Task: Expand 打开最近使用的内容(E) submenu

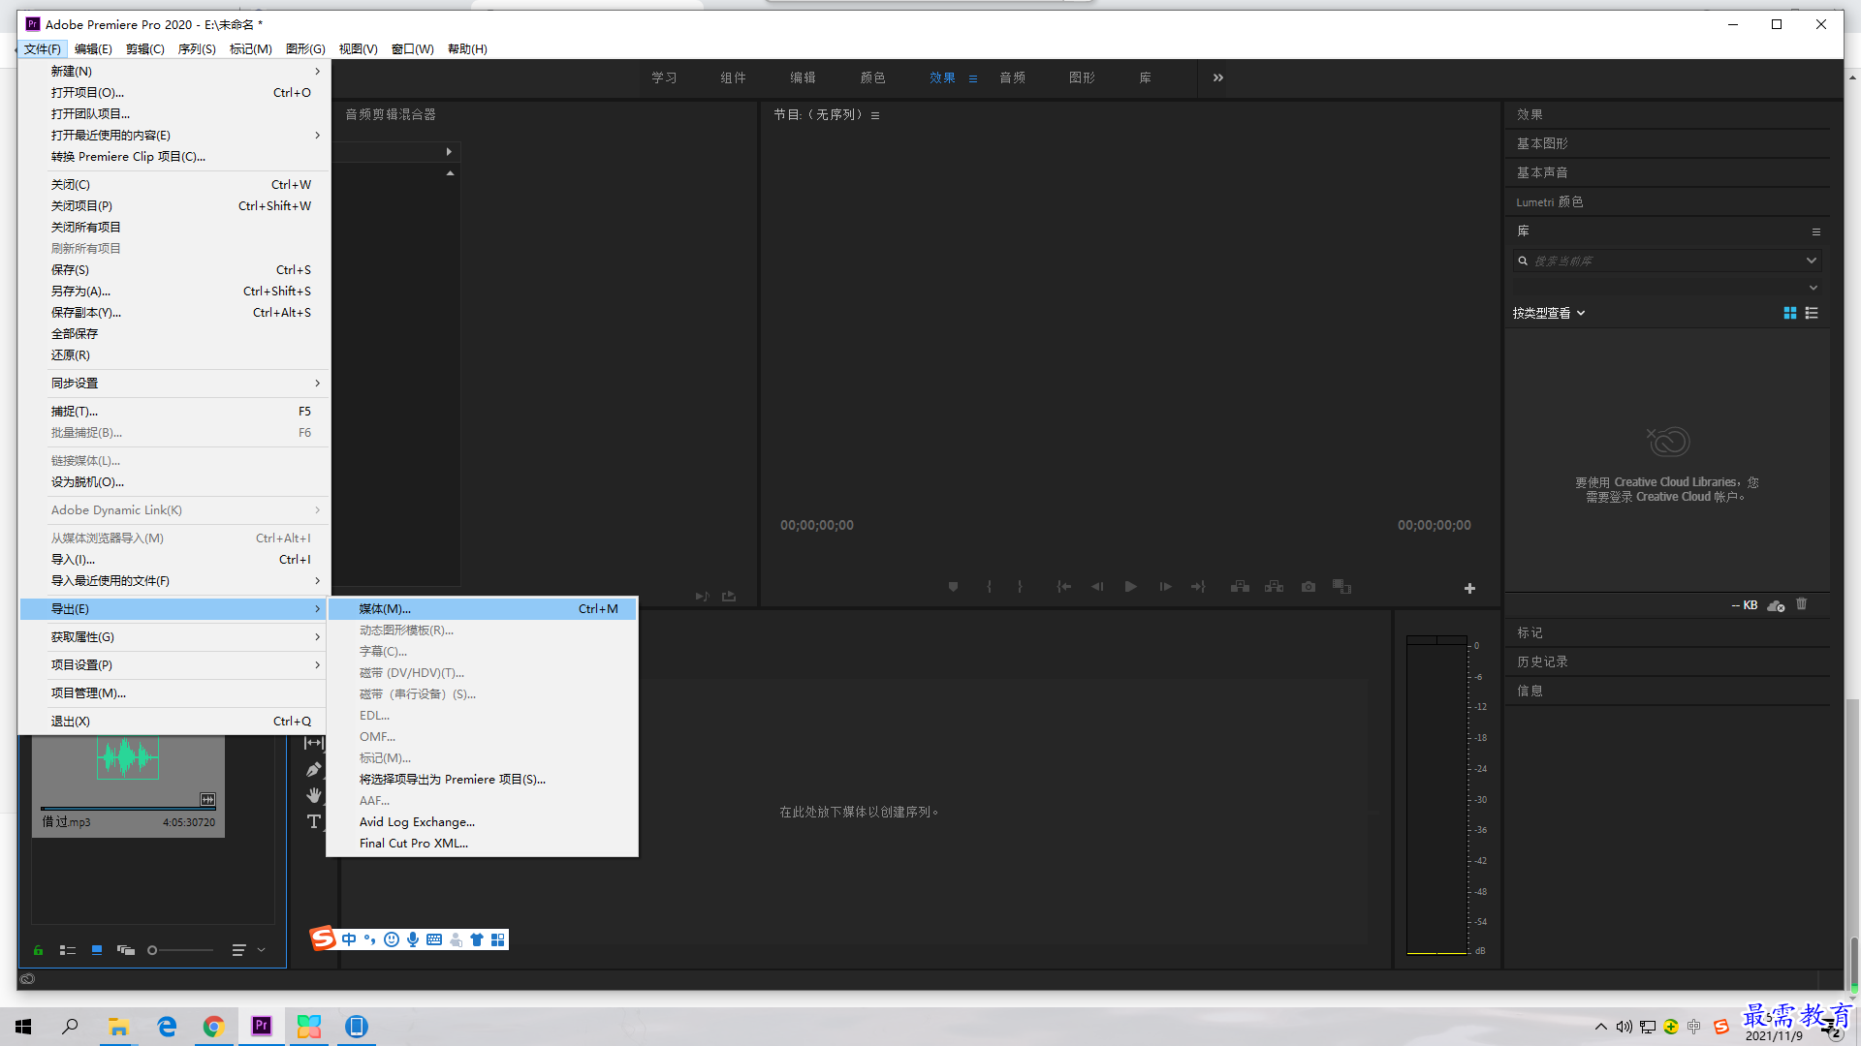Action: 174,135
